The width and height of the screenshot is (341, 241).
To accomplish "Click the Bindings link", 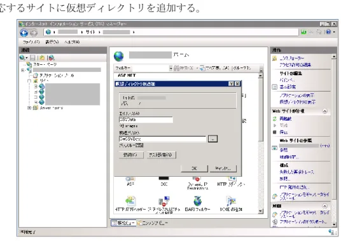I will (x=287, y=80).
